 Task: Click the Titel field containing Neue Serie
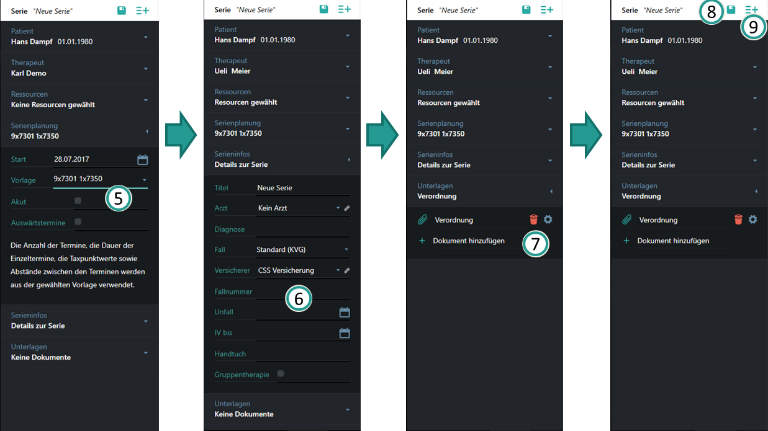[302, 188]
